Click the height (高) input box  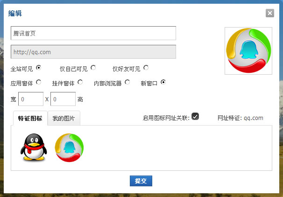click(63, 99)
